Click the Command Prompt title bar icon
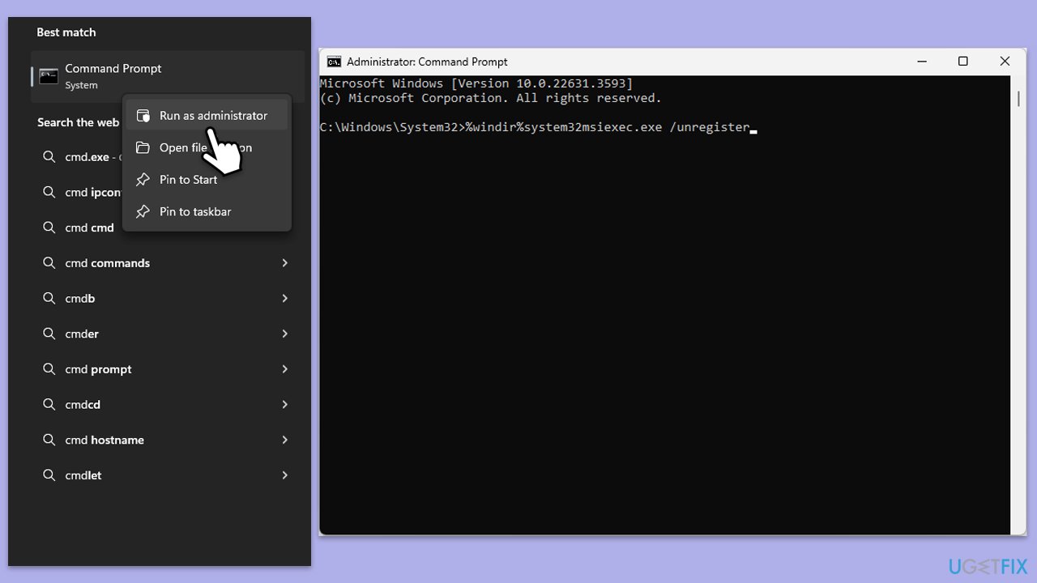The image size is (1037, 583). click(334, 62)
